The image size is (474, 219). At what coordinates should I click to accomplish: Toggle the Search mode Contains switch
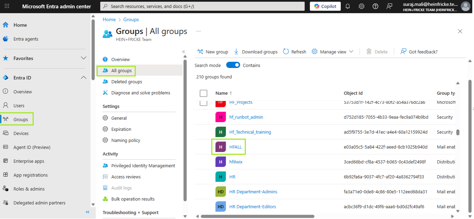click(x=233, y=65)
